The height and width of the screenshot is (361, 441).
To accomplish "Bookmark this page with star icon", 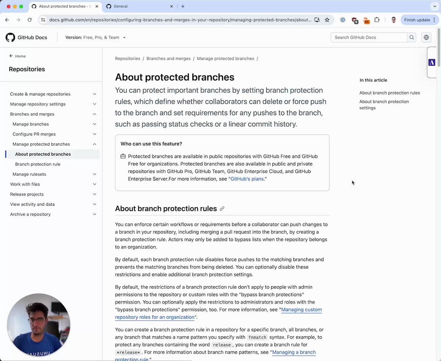I will [x=327, y=20].
